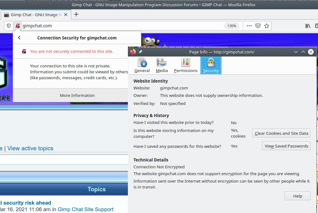Click the Technical Details heading

coord(151,160)
